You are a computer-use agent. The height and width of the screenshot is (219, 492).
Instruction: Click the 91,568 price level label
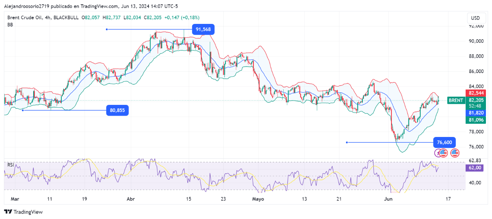point(203,30)
